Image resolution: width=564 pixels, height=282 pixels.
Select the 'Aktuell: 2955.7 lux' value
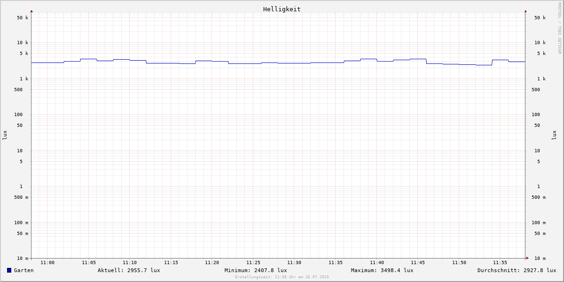pos(129,270)
